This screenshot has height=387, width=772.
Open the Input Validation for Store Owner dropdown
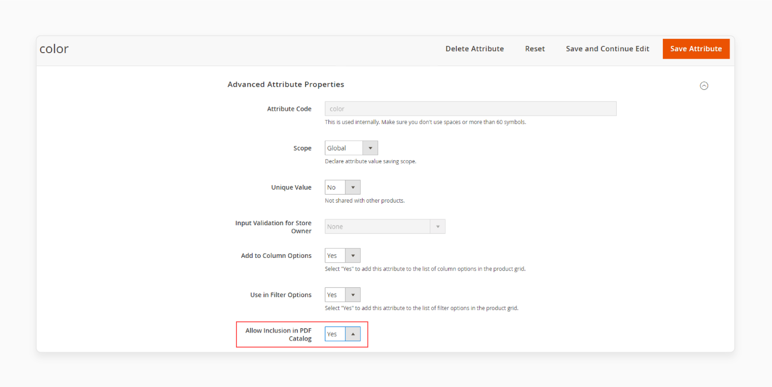385,226
